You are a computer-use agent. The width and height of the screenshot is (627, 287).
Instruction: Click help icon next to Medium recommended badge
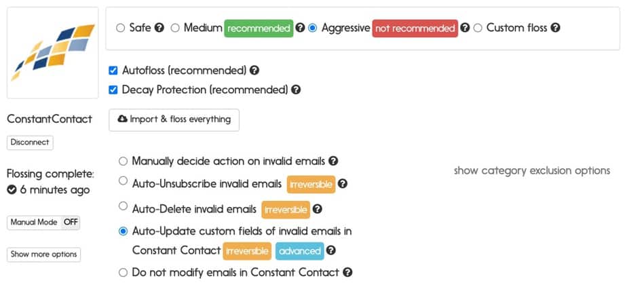pyautogui.click(x=301, y=28)
